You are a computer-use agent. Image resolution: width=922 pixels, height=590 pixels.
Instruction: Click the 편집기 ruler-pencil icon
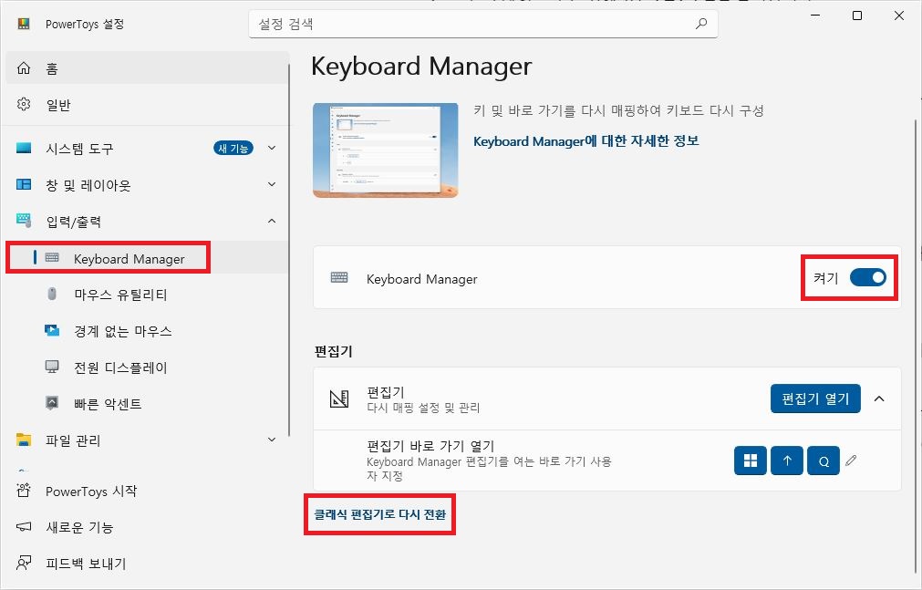click(x=339, y=399)
